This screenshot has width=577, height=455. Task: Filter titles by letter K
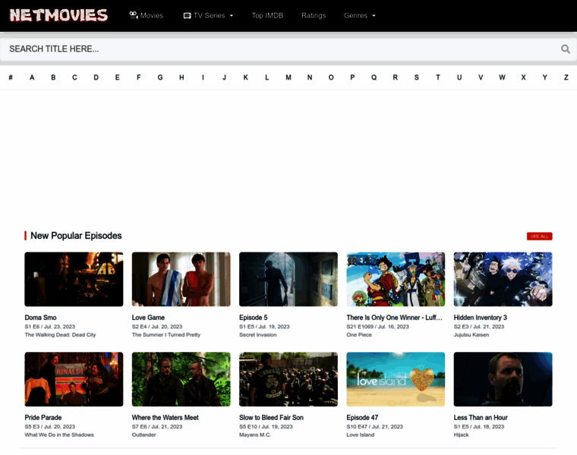click(x=245, y=77)
